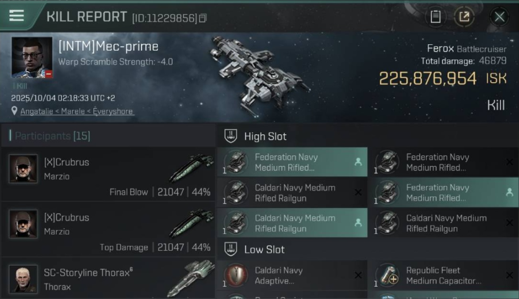
Task: Open Mec-prime's pilot portrait
Action: [32, 57]
